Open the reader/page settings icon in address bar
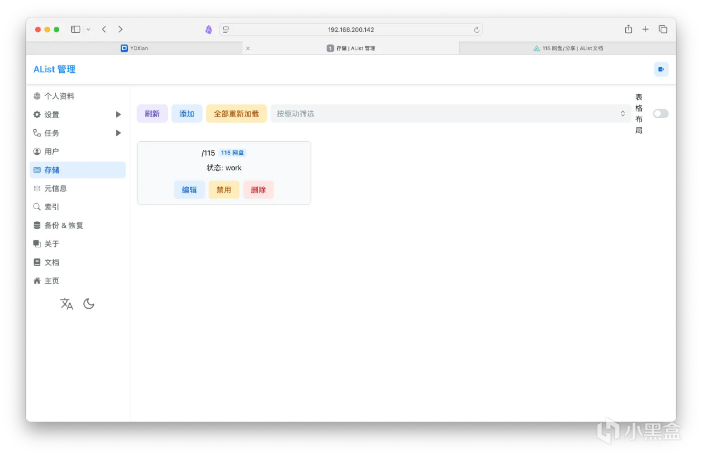702x456 pixels. tap(226, 30)
